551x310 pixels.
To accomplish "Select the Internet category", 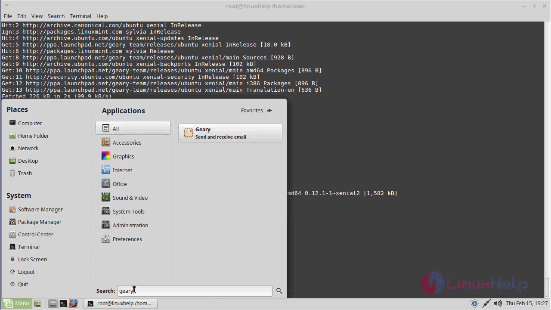I will (133, 170).
